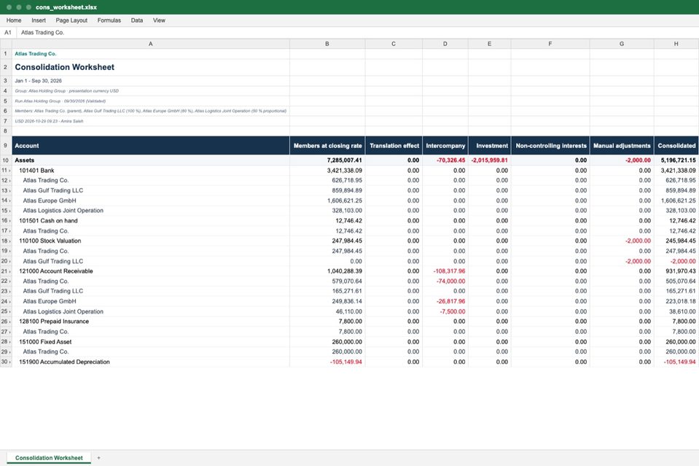Screen dimensions: 699x466
Task: Click the A1 name box
Action: [8, 33]
